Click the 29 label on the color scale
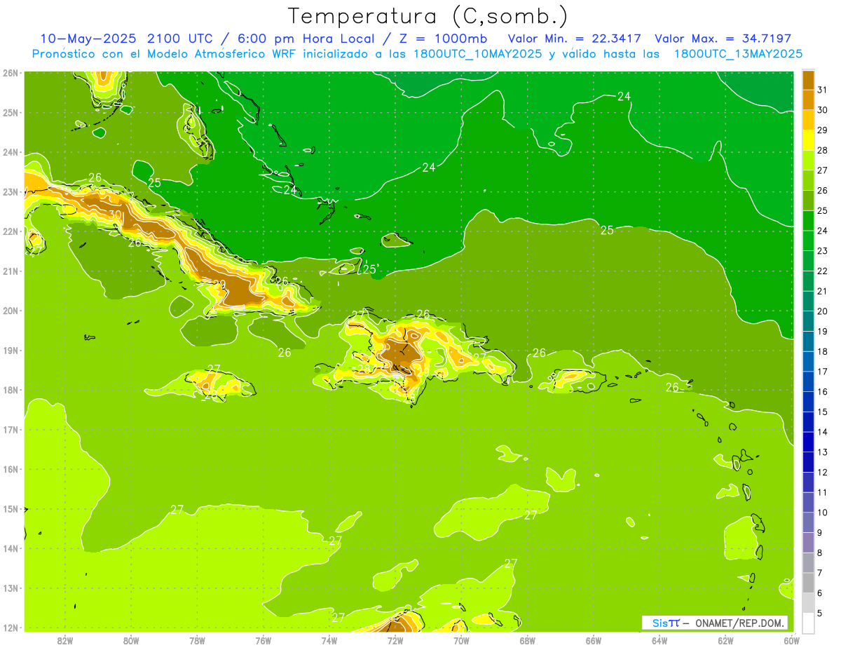This screenshot has width=841, height=650. pyautogui.click(x=823, y=130)
